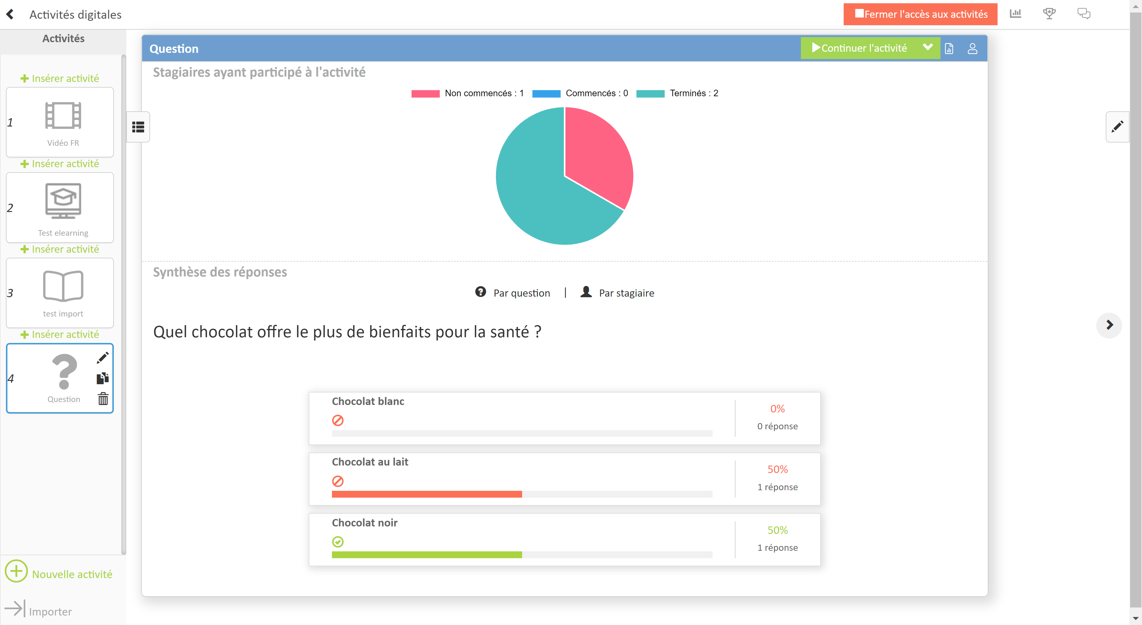Click the question mark icon beside Par question
Viewport: 1142px width, 625px height.
coord(480,292)
